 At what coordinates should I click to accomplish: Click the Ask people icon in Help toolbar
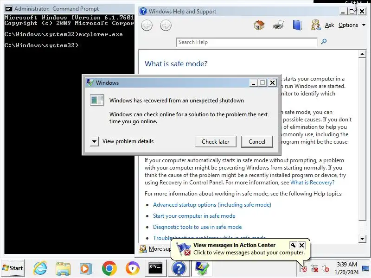tap(316, 25)
